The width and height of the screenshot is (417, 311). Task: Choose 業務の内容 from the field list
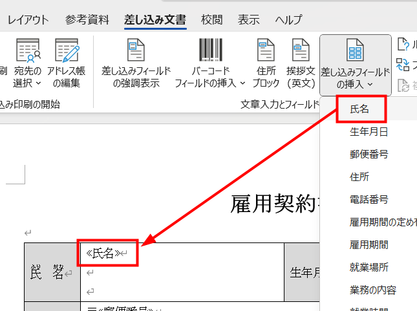pos(373,290)
